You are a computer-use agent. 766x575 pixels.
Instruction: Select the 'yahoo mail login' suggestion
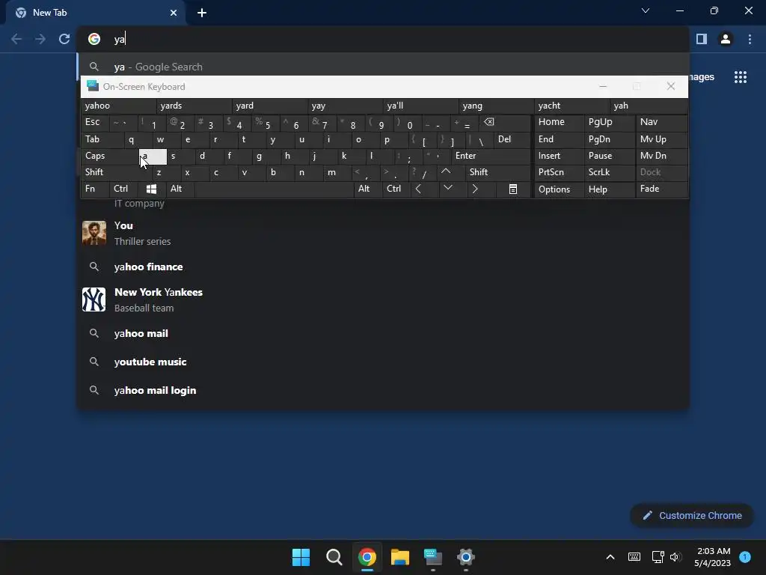pyautogui.click(x=384, y=390)
